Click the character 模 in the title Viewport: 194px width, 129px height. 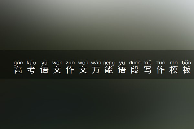pos(174,70)
